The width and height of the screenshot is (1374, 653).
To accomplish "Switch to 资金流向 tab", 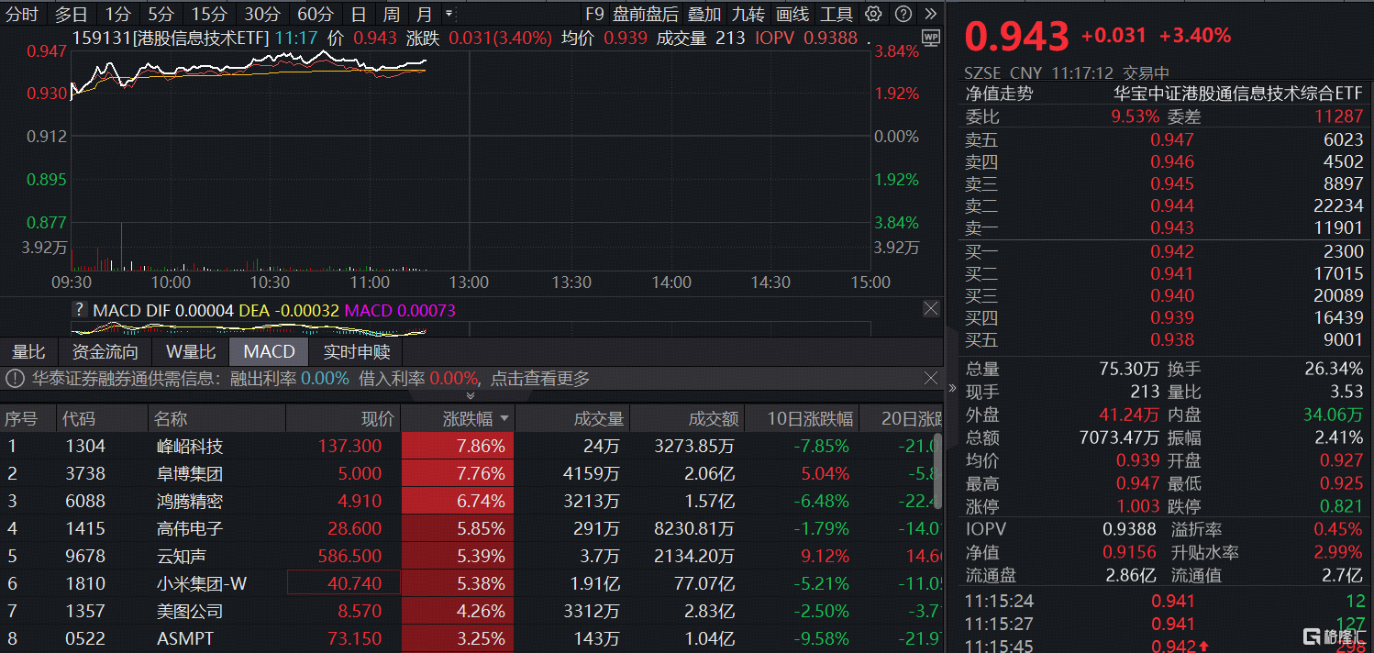I will (105, 351).
